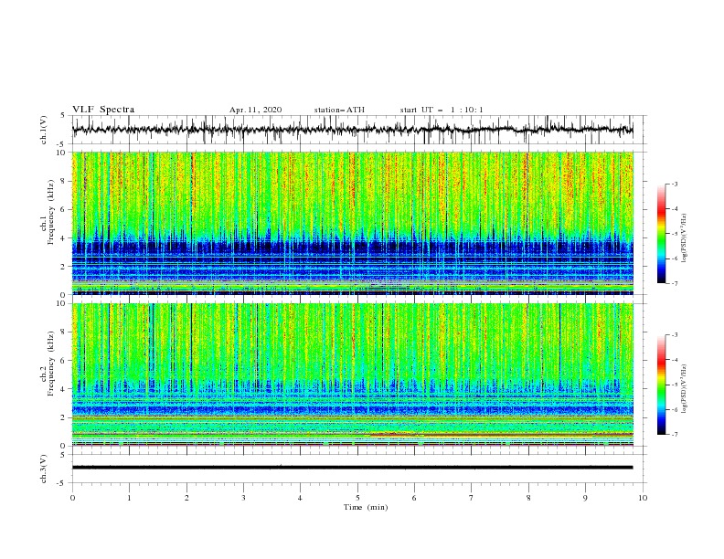The width and height of the screenshot is (724, 559).
Task: Click the "8" kHz tick on ch.2 spectrogram
Action: (x=63, y=332)
